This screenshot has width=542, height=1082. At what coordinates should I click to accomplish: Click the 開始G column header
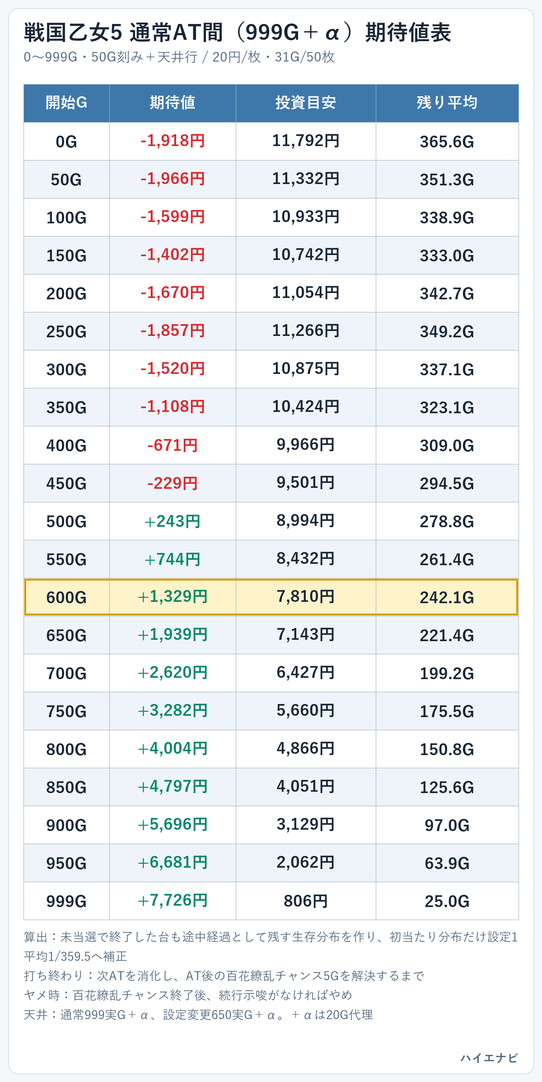[66, 103]
